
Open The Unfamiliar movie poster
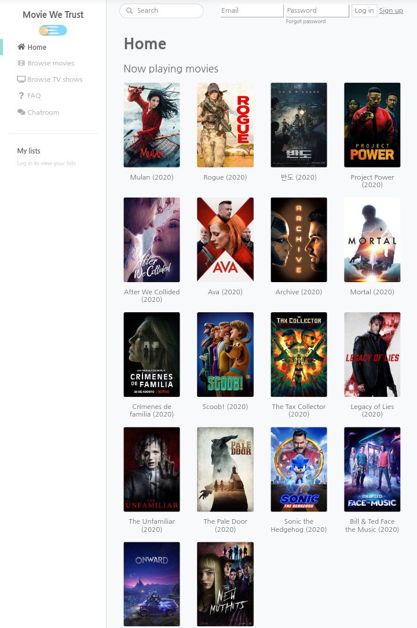click(152, 469)
